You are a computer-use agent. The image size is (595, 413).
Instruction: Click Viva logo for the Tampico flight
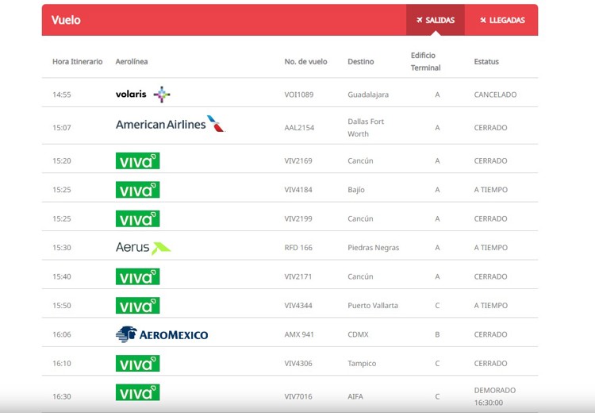coord(137,364)
